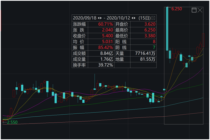Step end date 2020/10/12 forward with right arrow

(135, 18)
